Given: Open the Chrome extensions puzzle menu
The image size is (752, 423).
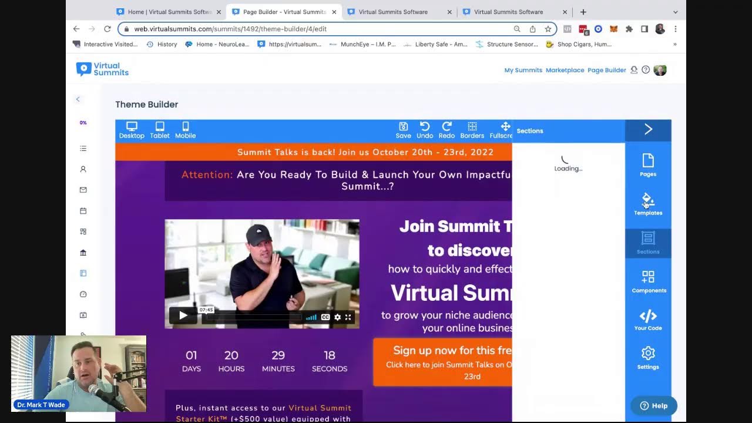Looking at the screenshot, I should coord(629,29).
